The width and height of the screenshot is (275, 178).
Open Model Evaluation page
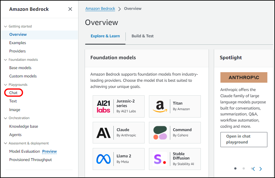tap(24, 151)
